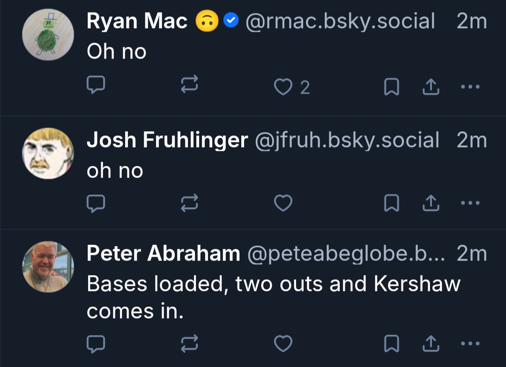Open Peter Abraham's profile picture
506x367 pixels.
(x=48, y=266)
